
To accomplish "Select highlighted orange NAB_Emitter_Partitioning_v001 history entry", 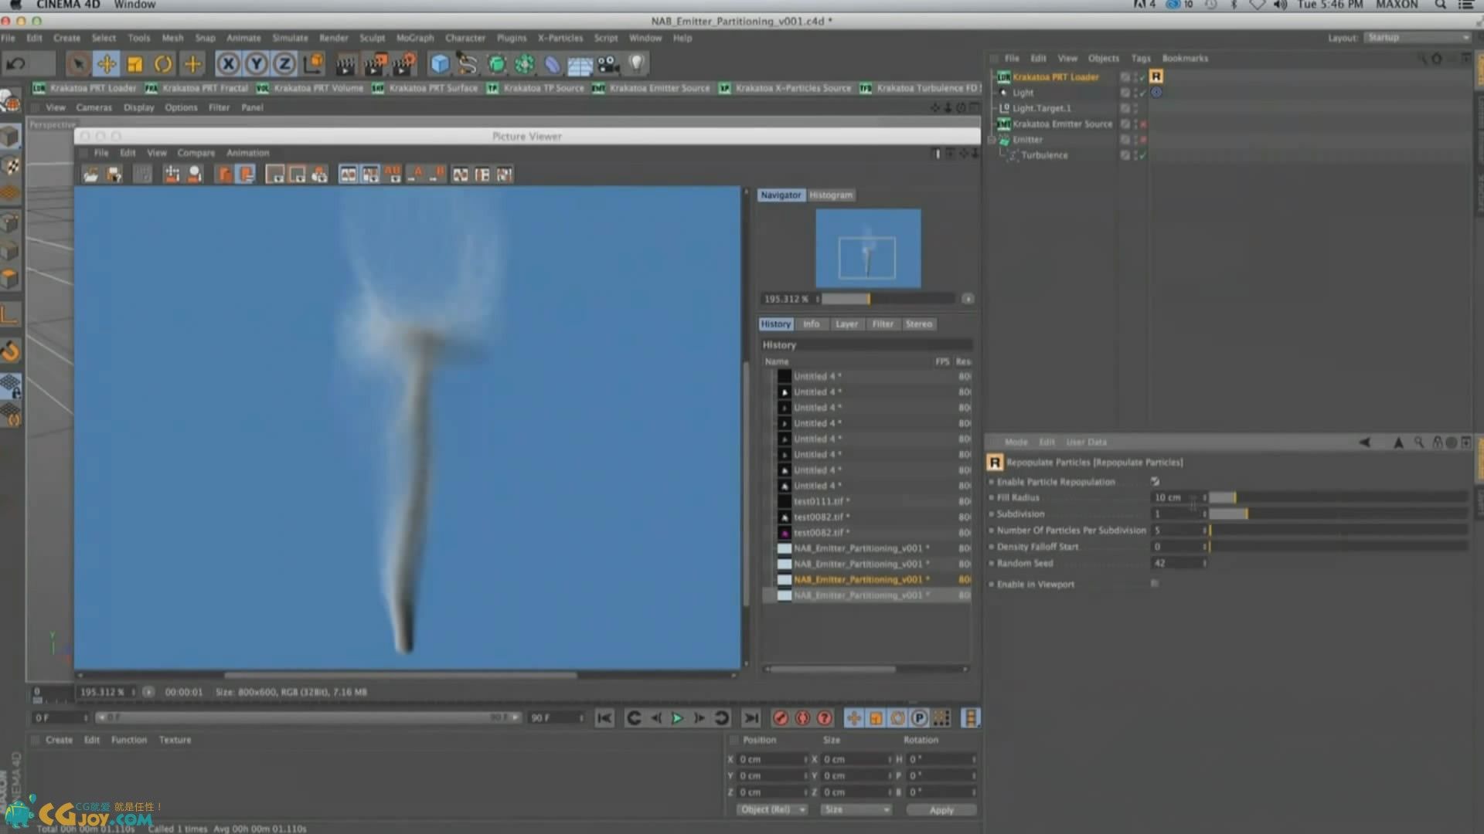I will coord(861,579).
